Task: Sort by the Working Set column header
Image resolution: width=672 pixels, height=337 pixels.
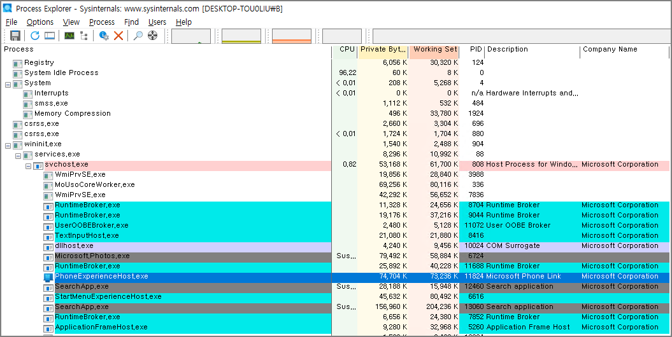Action: pyautogui.click(x=434, y=50)
